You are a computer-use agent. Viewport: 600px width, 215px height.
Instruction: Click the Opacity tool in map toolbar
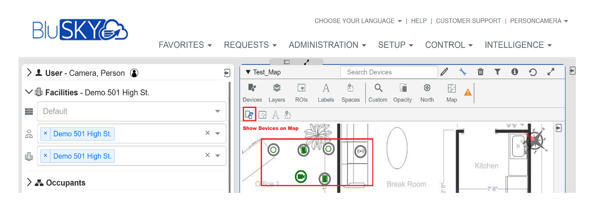[402, 93]
